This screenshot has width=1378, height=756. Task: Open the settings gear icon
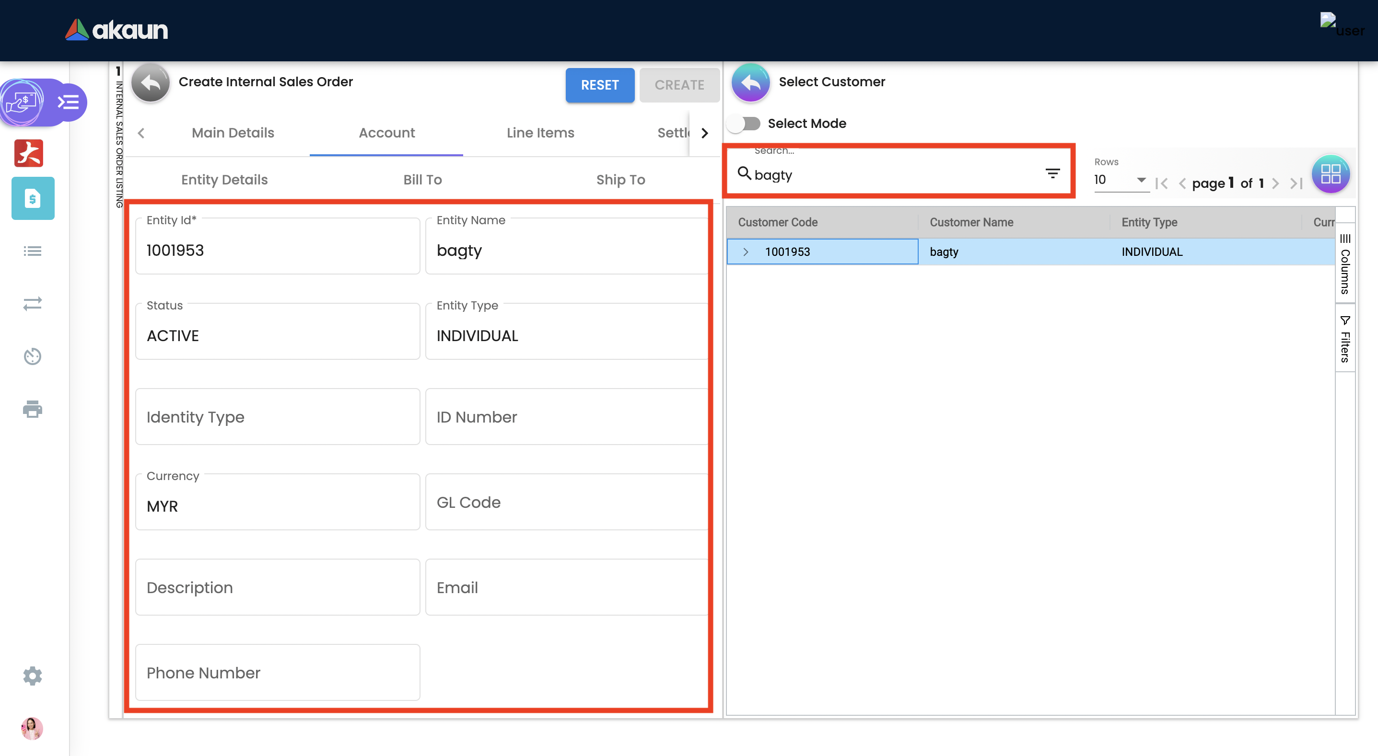tap(33, 676)
